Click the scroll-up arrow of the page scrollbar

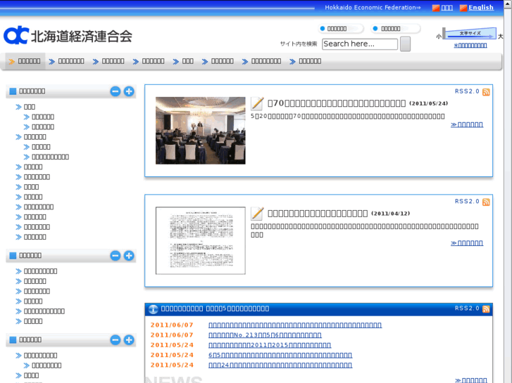click(x=508, y=4)
